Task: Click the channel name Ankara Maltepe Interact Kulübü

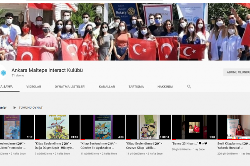Action: pyautogui.click(x=47, y=70)
